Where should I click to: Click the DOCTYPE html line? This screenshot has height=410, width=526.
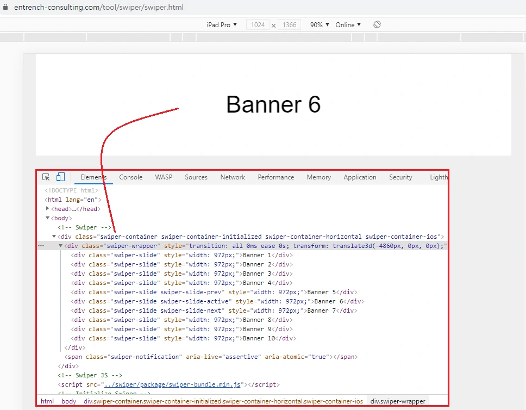71,190
